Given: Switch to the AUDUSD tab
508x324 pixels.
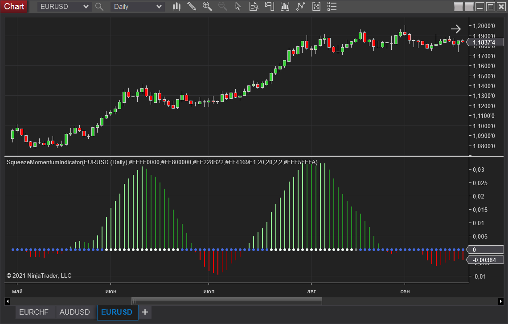Looking at the screenshot, I should click(74, 312).
